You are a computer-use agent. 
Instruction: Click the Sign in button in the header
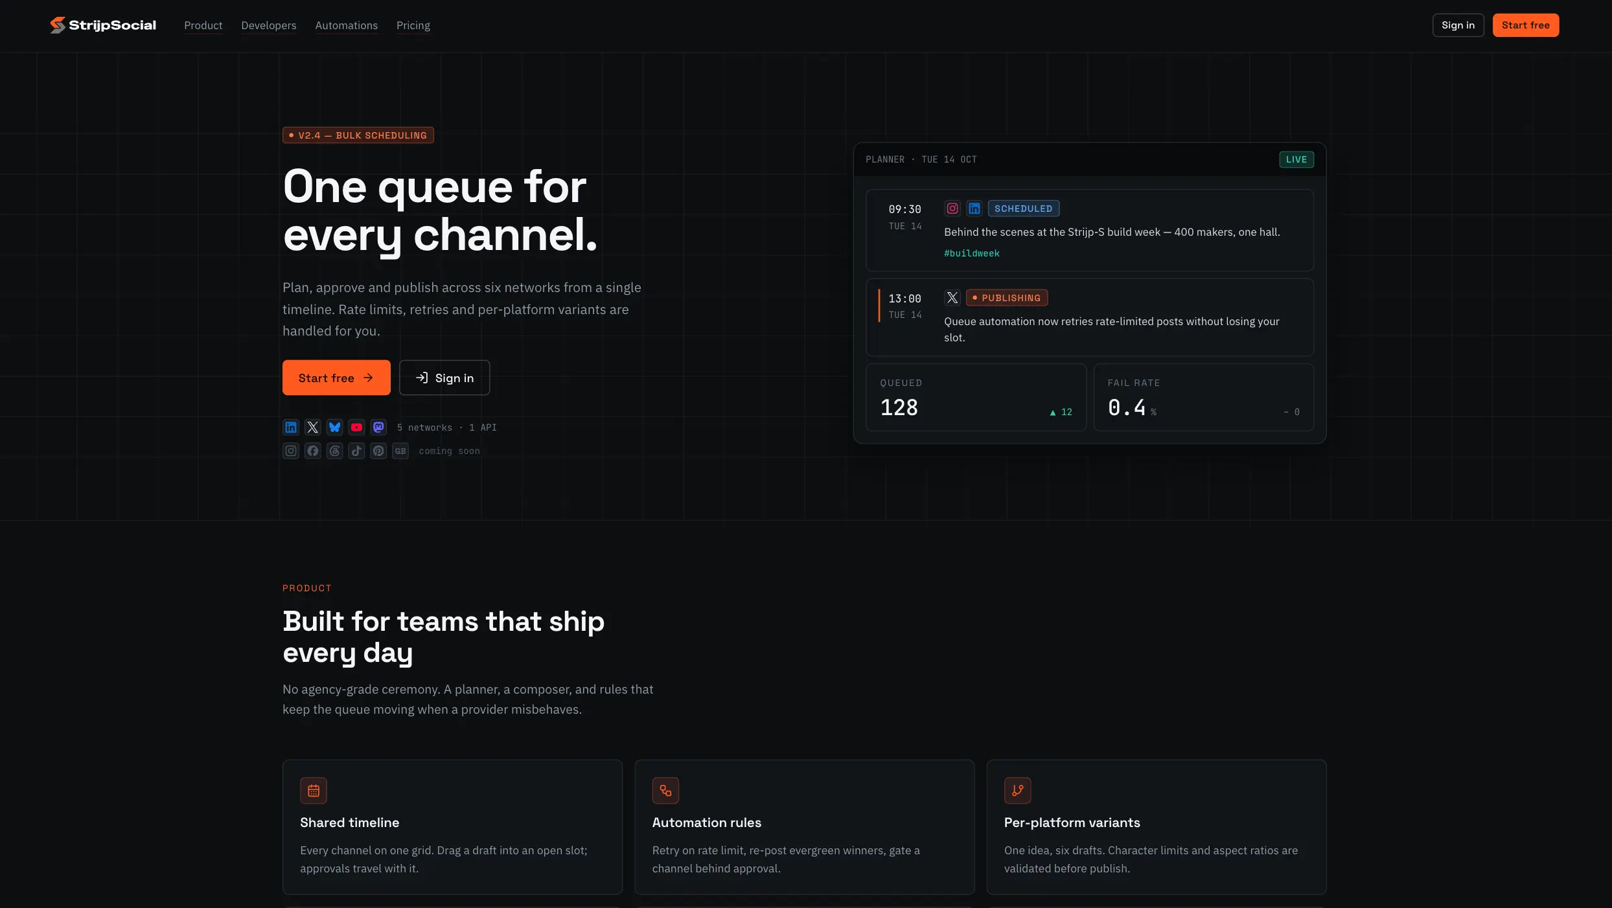1458,25
